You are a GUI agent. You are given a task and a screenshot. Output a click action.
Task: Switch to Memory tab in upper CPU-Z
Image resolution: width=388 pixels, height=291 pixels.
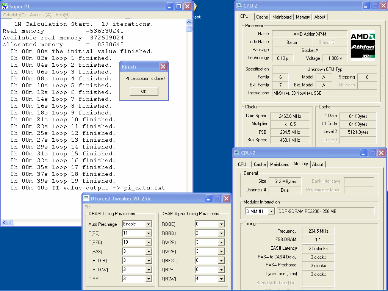[303, 17]
